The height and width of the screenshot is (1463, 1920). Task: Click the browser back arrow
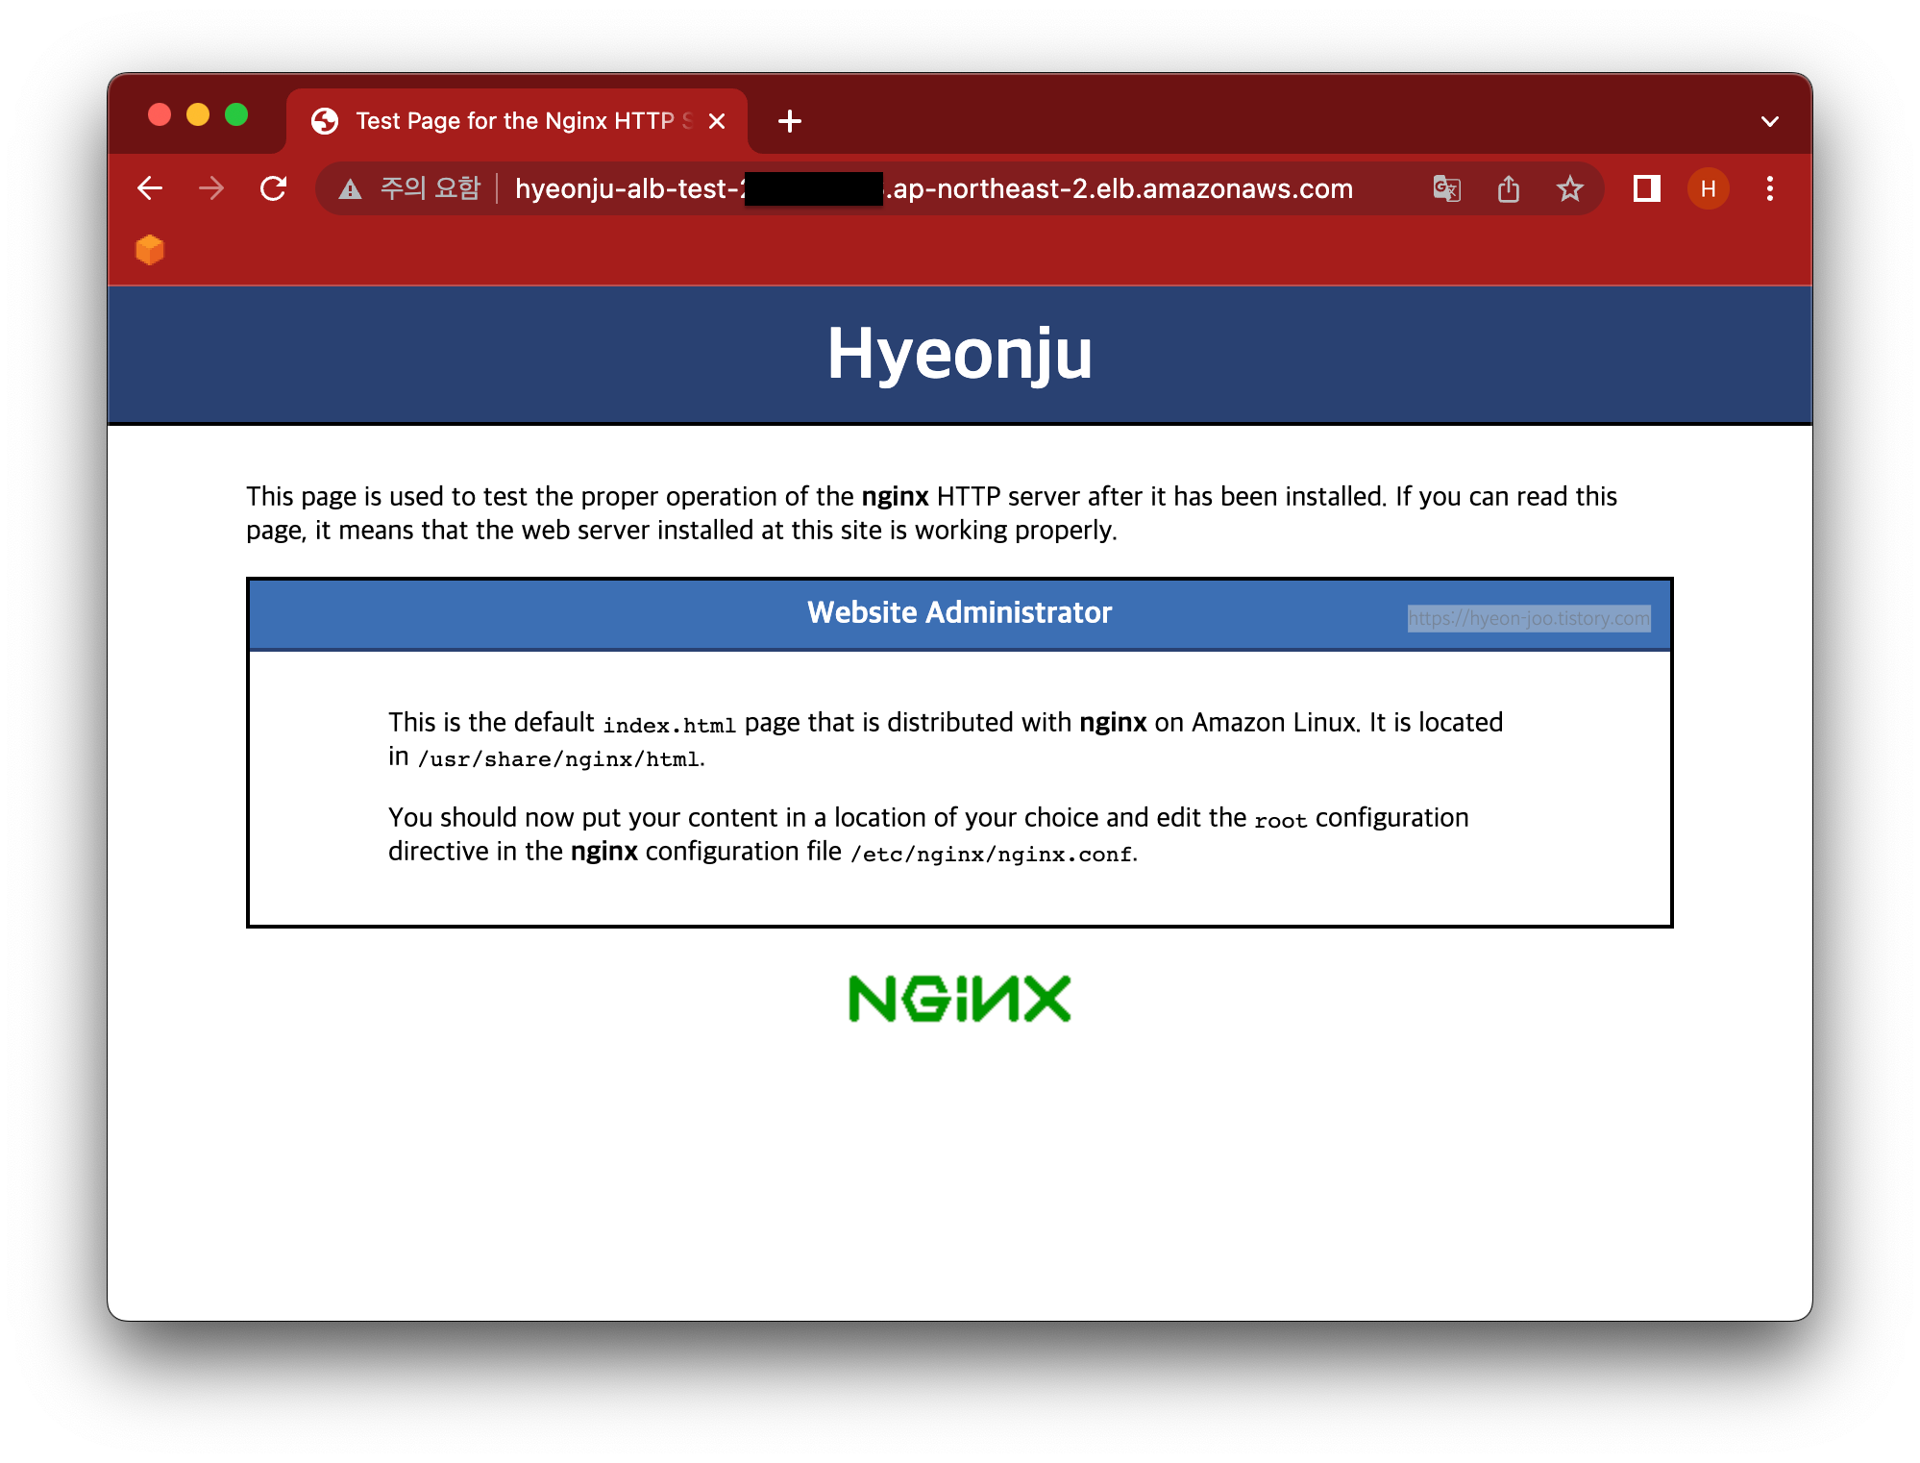click(x=150, y=188)
